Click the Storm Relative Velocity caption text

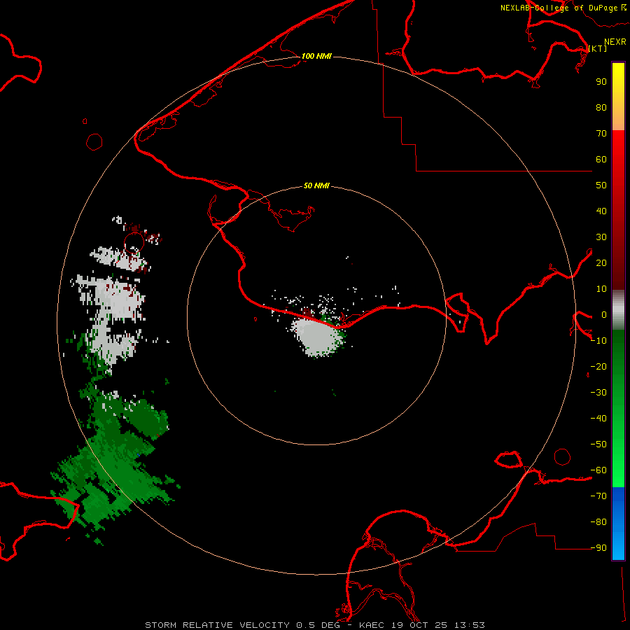point(314,625)
